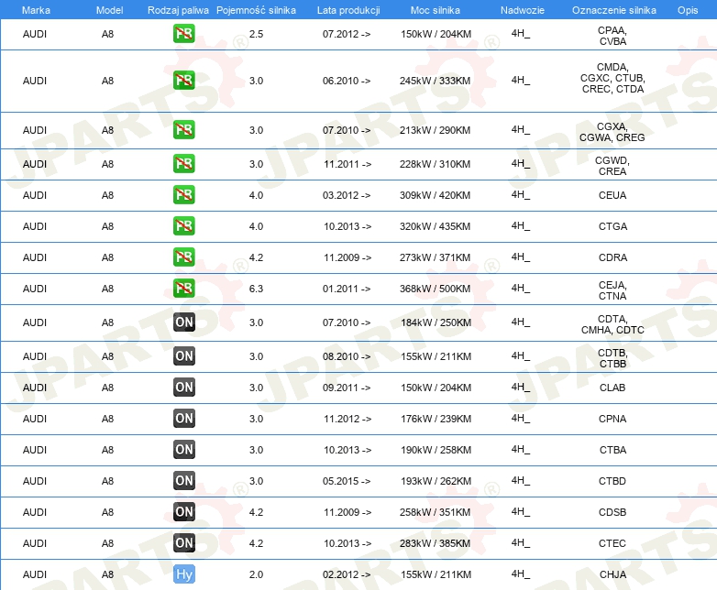Click the PB petrol icon in the 368kW row
This screenshot has width=717, height=590.
tap(184, 289)
